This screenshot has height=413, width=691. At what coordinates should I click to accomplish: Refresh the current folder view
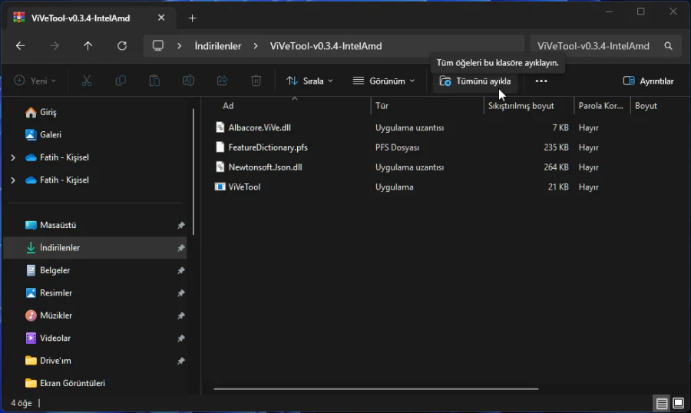point(122,46)
